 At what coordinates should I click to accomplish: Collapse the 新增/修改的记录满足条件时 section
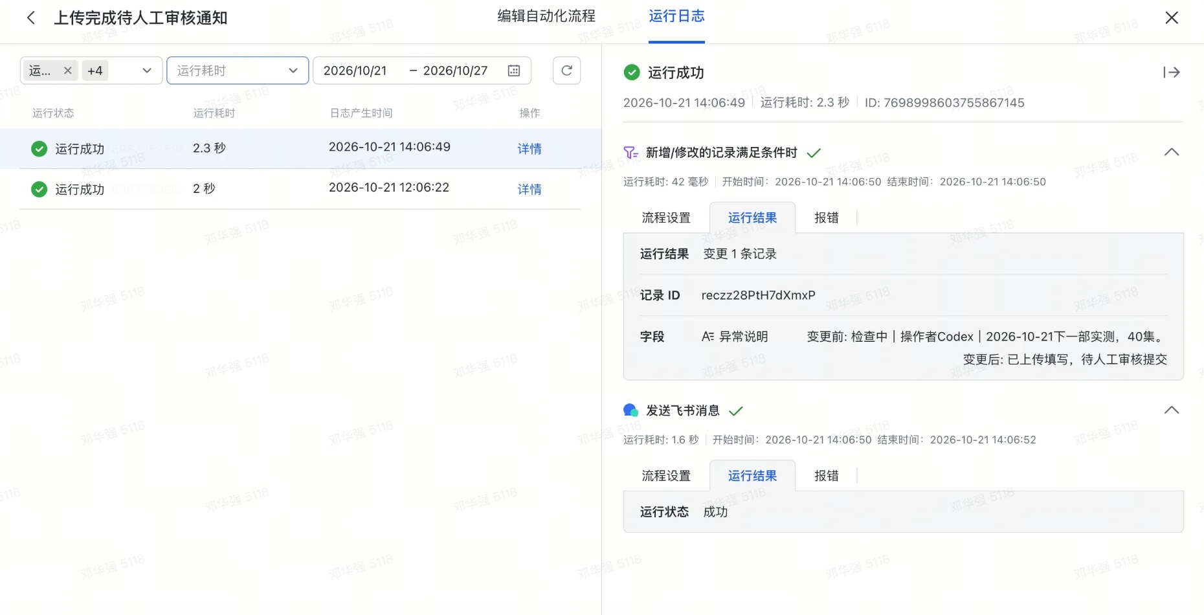click(x=1172, y=152)
